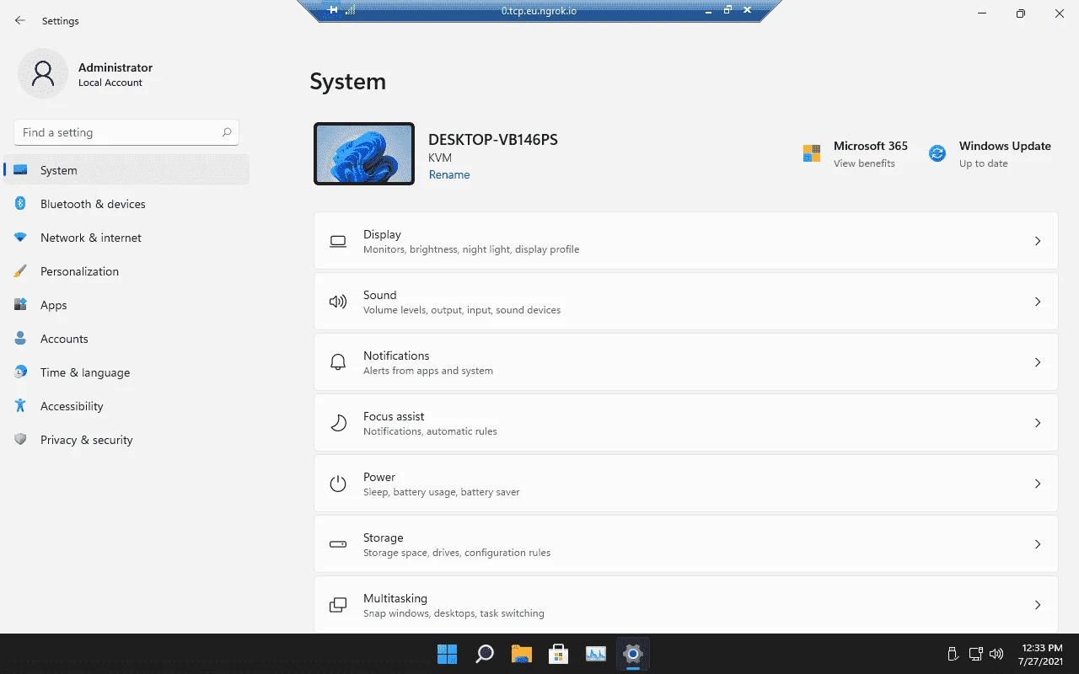Screen dimensions: 1079x674
Task: Open the Display settings row
Action: [x=686, y=241]
